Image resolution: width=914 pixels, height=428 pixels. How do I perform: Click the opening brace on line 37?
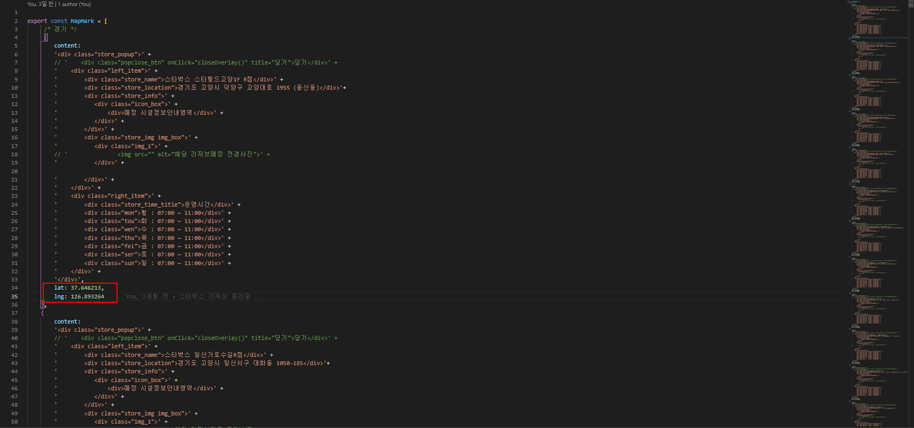(x=42, y=313)
